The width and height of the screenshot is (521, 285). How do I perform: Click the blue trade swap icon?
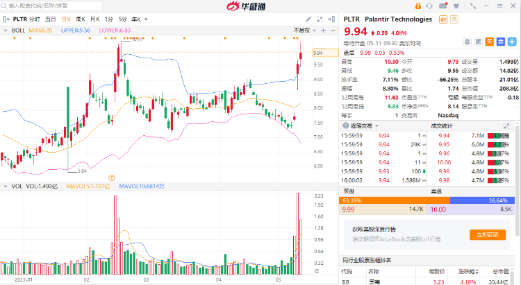click(501, 42)
